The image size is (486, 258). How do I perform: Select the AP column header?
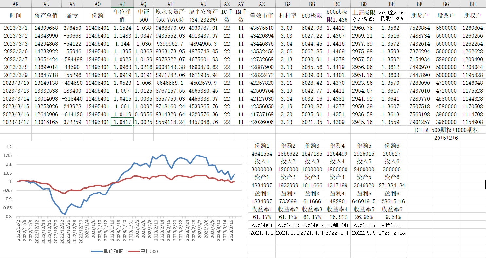[122, 4]
